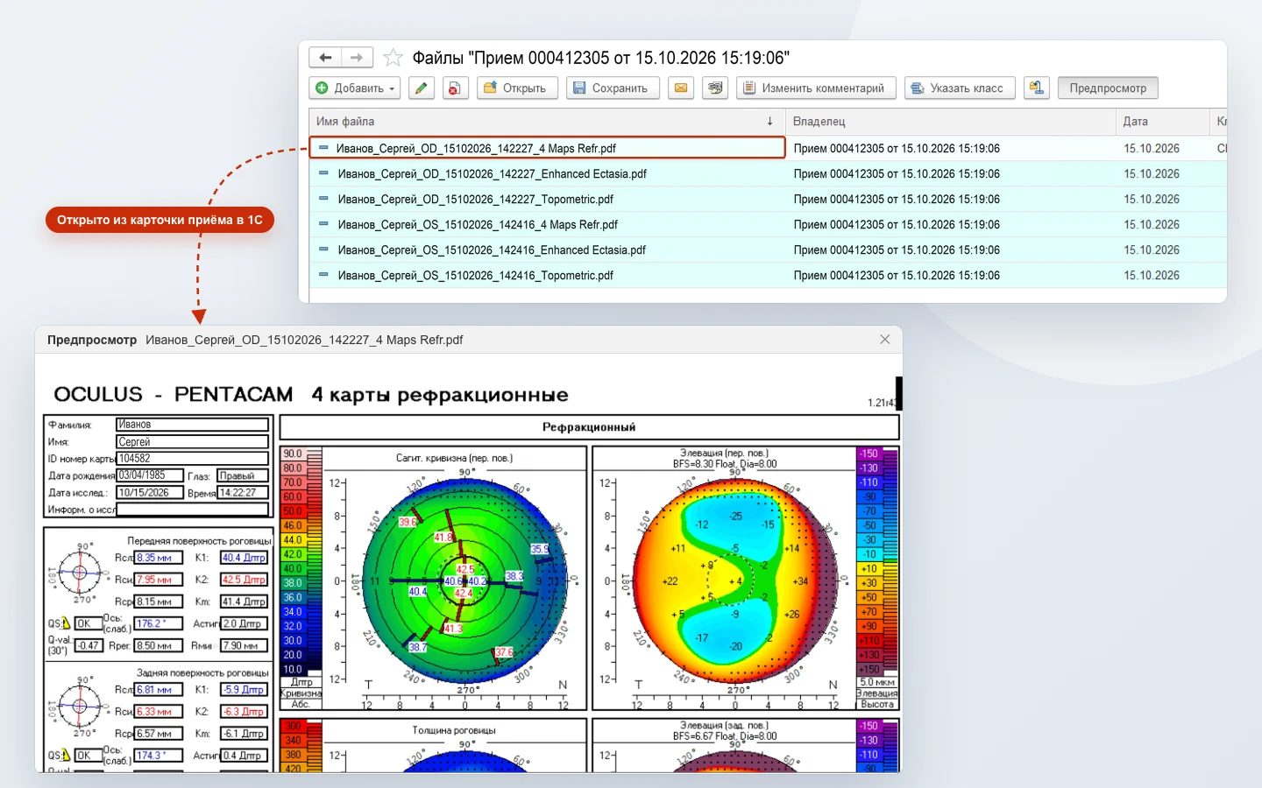Click the file icon of OS Topometric.pdf row

pyautogui.click(x=323, y=275)
